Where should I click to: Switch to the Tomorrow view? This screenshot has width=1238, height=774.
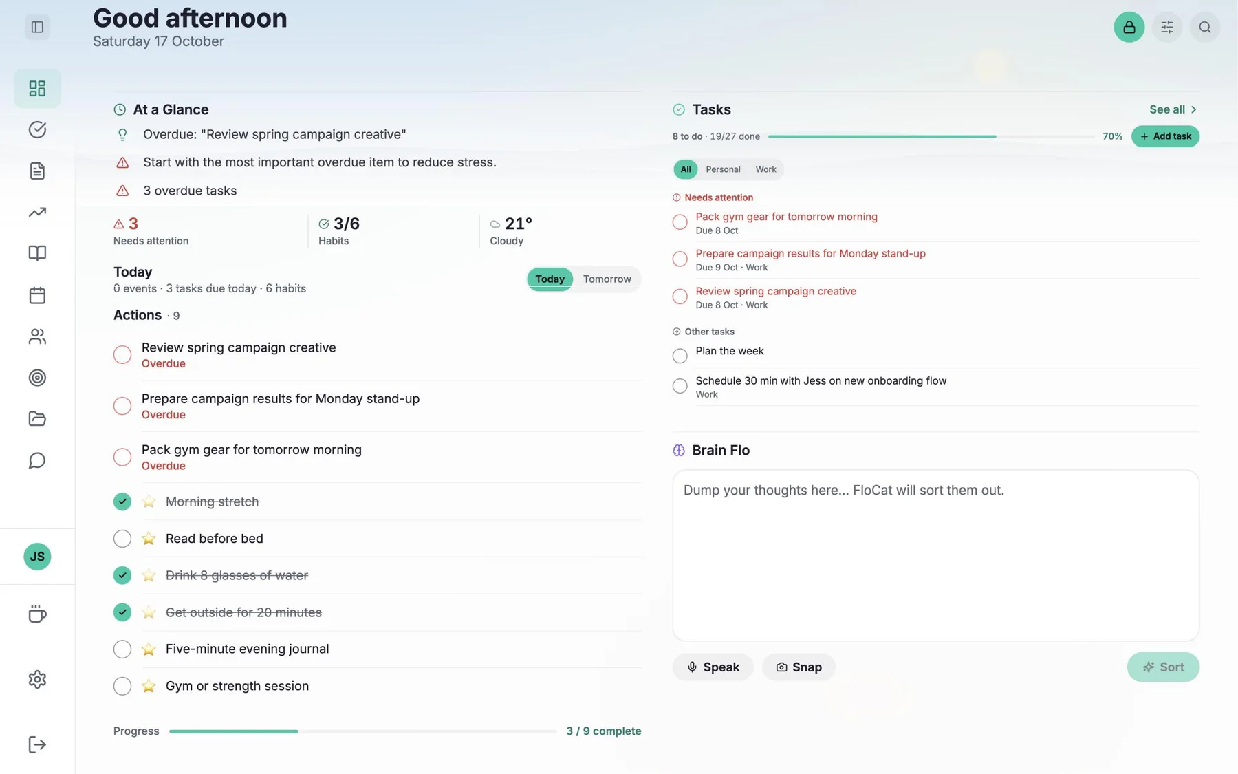pyautogui.click(x=607, y=279)
